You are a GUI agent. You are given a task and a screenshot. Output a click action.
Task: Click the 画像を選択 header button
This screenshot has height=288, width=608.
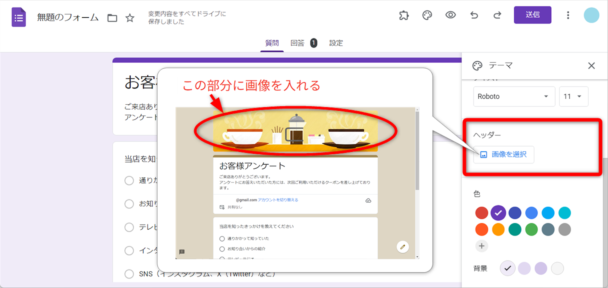(x=503, y=154)
